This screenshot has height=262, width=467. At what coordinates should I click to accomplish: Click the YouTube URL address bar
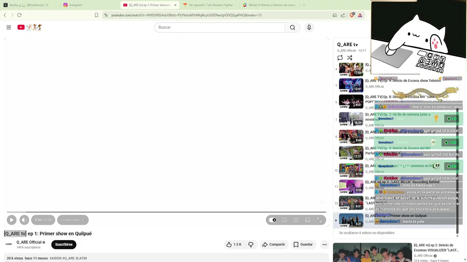pos(186,15)
